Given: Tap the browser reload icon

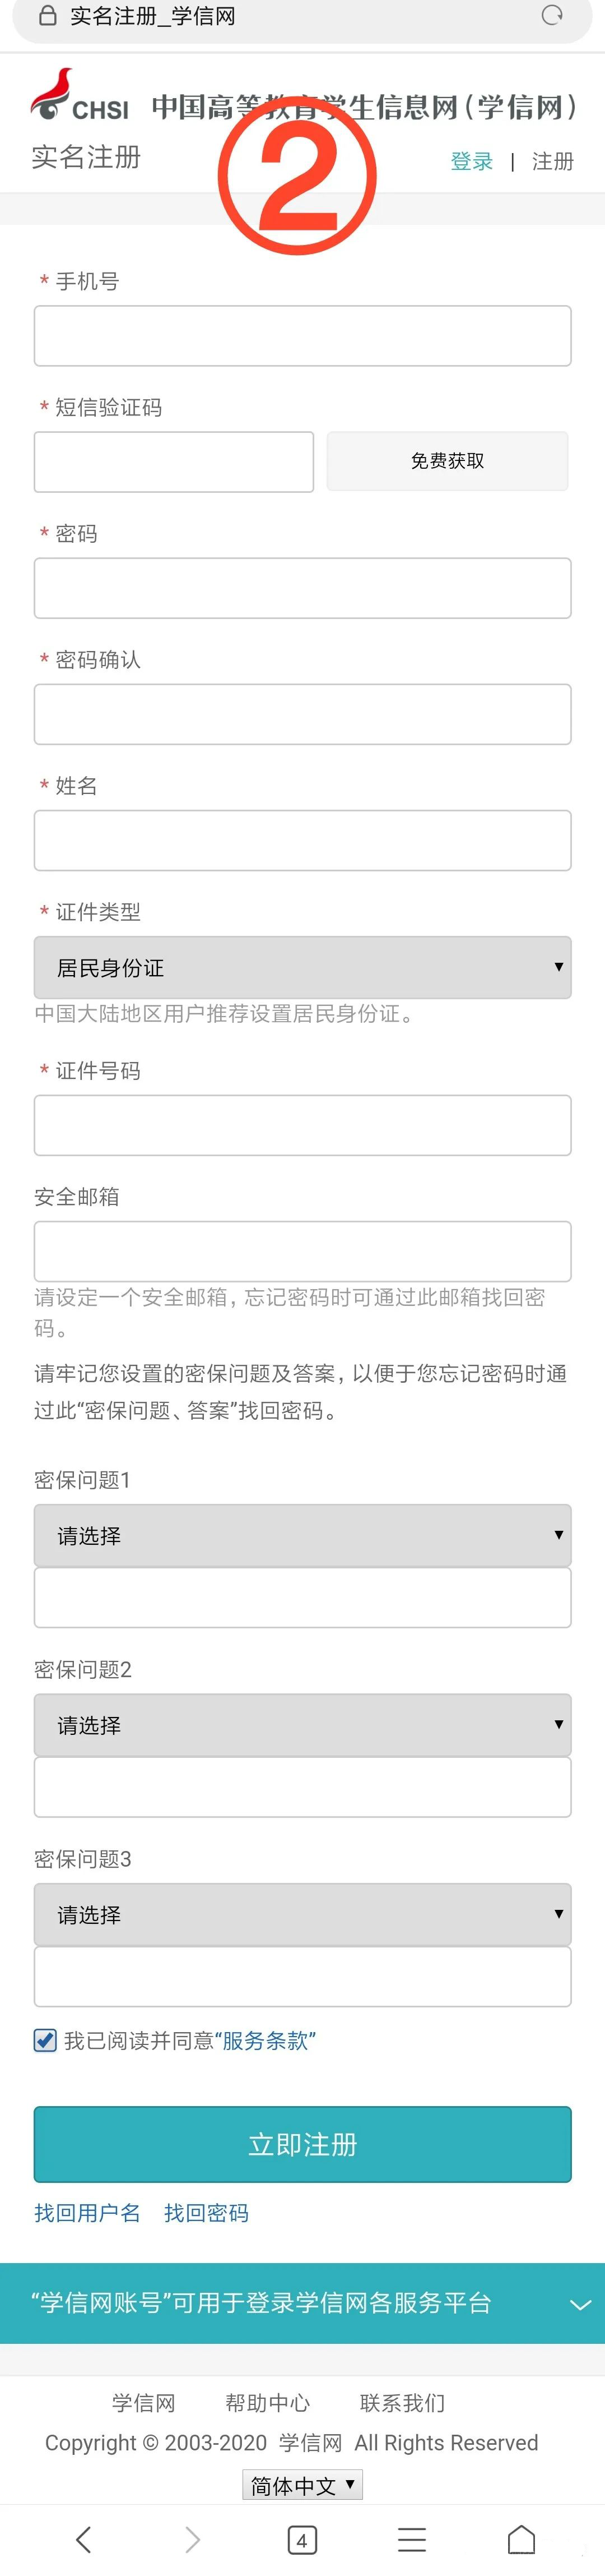Looking at the screenshot, I should pyautogui.click(x=552, y=15).
